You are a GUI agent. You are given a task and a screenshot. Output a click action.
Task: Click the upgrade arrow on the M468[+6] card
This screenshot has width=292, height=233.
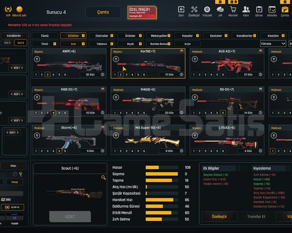tap(116, 98)
